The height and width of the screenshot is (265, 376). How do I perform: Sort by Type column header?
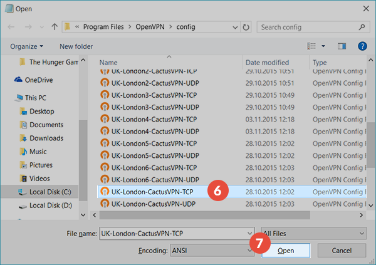click(x=320, y=63)
